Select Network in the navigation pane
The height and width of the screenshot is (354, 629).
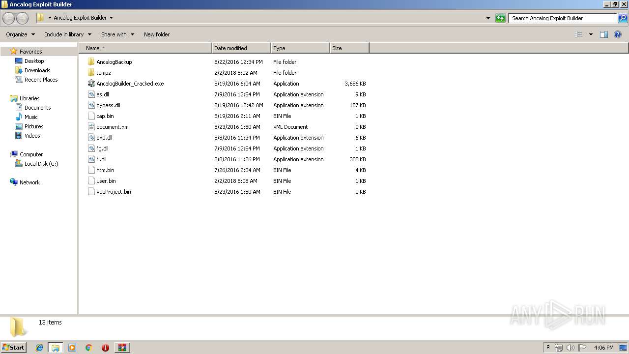[29, 182]
